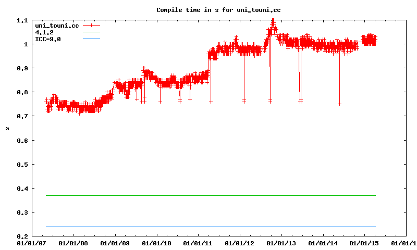Select the 0.8 y-axis tick label
The height and width of the screenshot is (250, 417).
tap(22, 92)
